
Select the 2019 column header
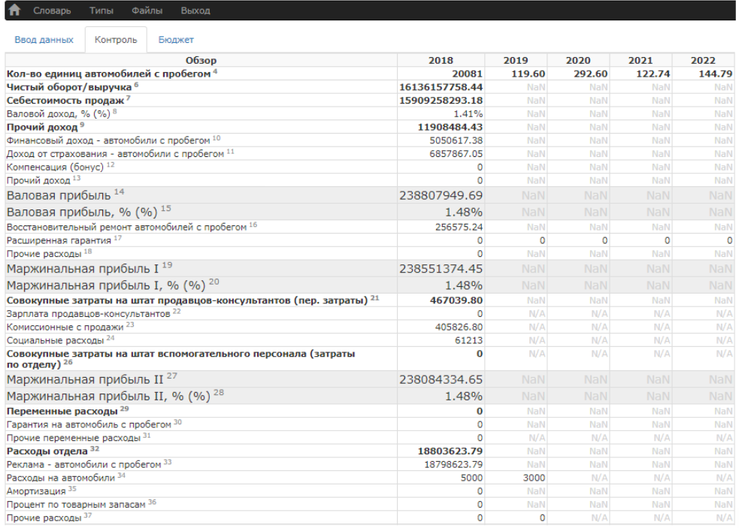516,60
